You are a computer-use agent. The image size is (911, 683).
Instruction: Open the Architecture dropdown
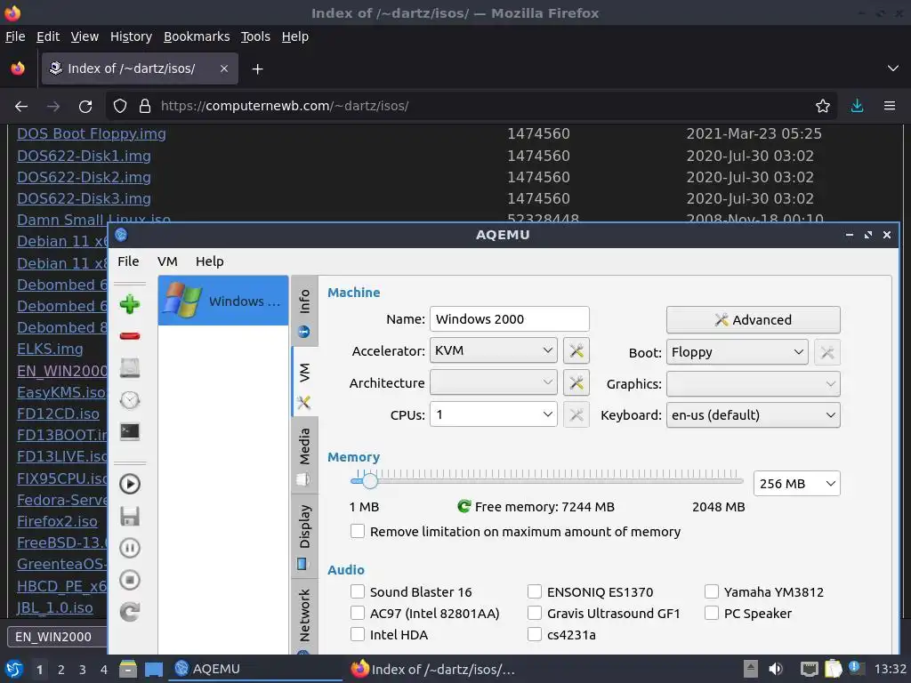[493, 382]
